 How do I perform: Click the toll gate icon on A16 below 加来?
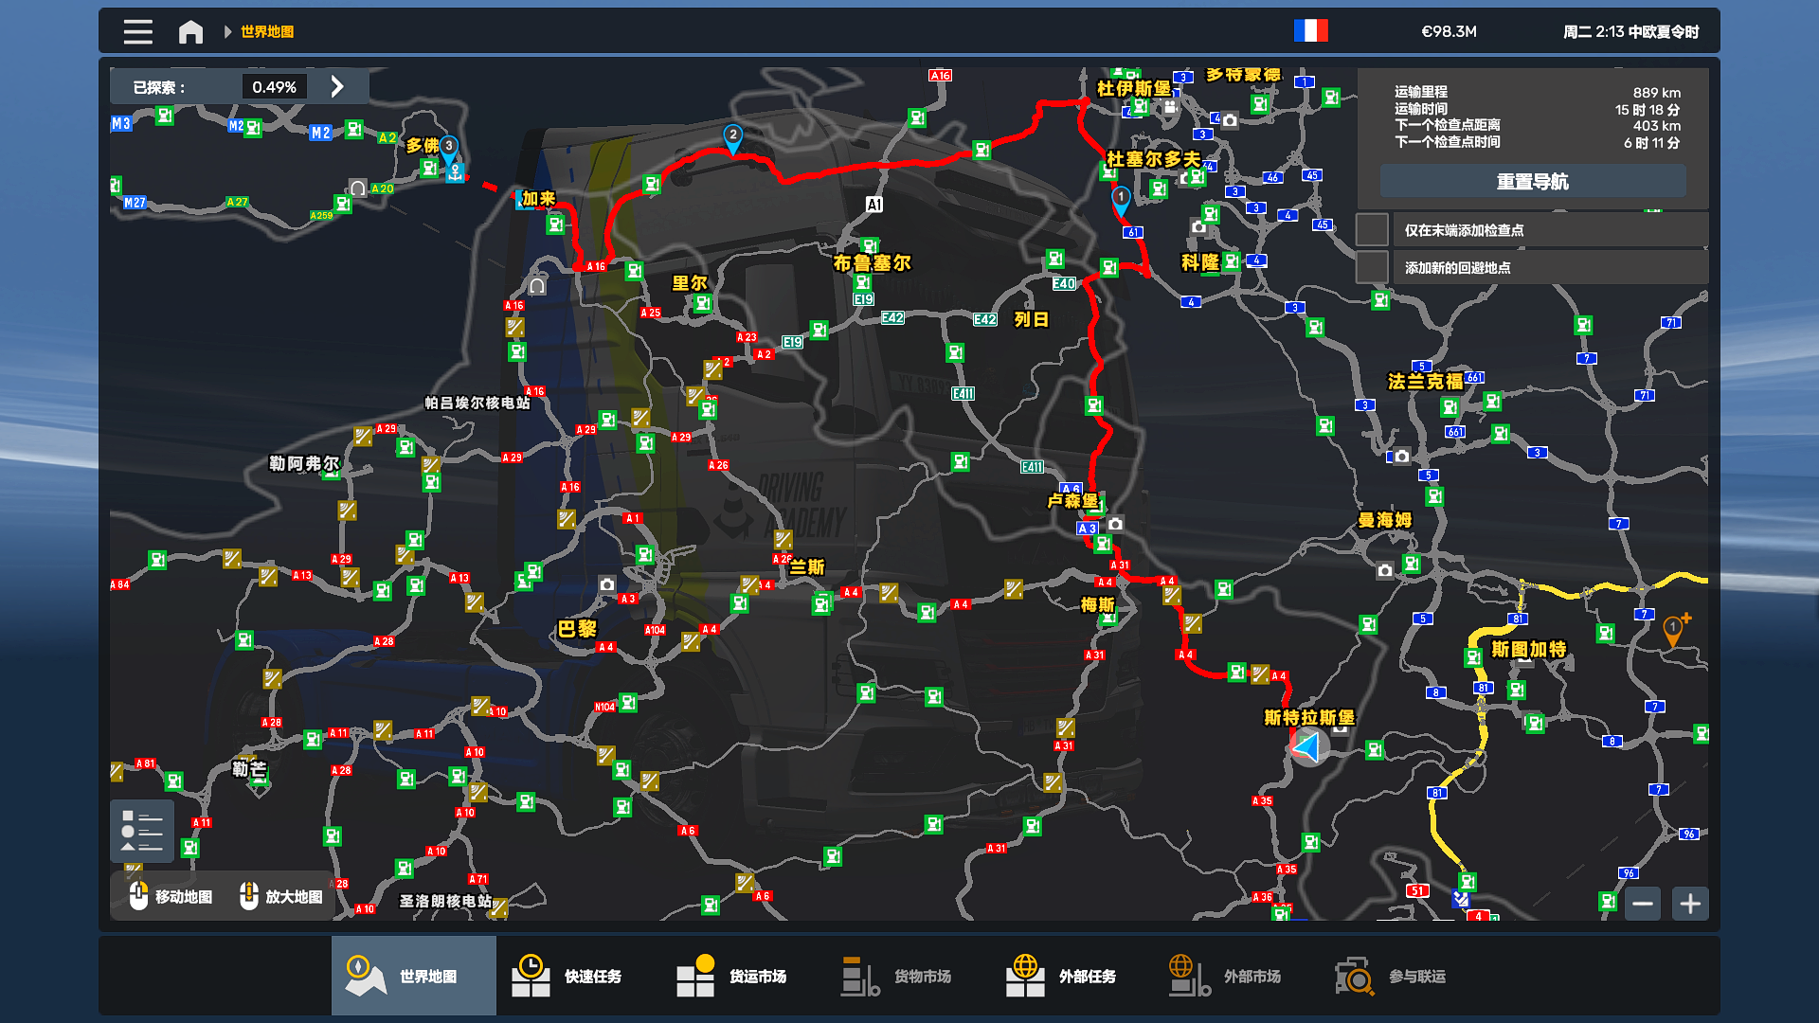514,328
